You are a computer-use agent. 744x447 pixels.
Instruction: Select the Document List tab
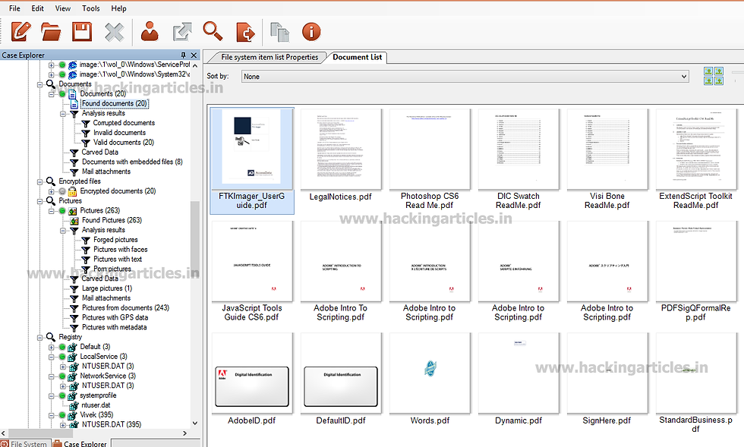[358, 57]
